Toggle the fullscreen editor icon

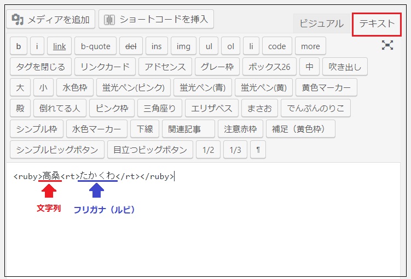(387, 45)
